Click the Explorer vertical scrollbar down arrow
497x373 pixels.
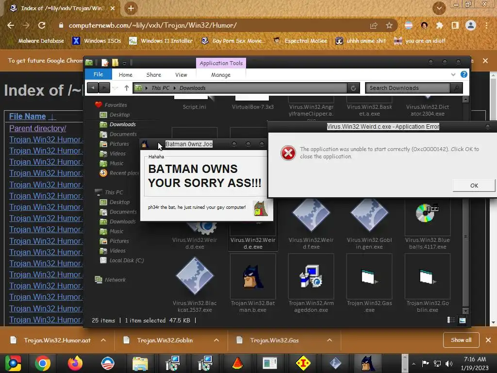465,311
